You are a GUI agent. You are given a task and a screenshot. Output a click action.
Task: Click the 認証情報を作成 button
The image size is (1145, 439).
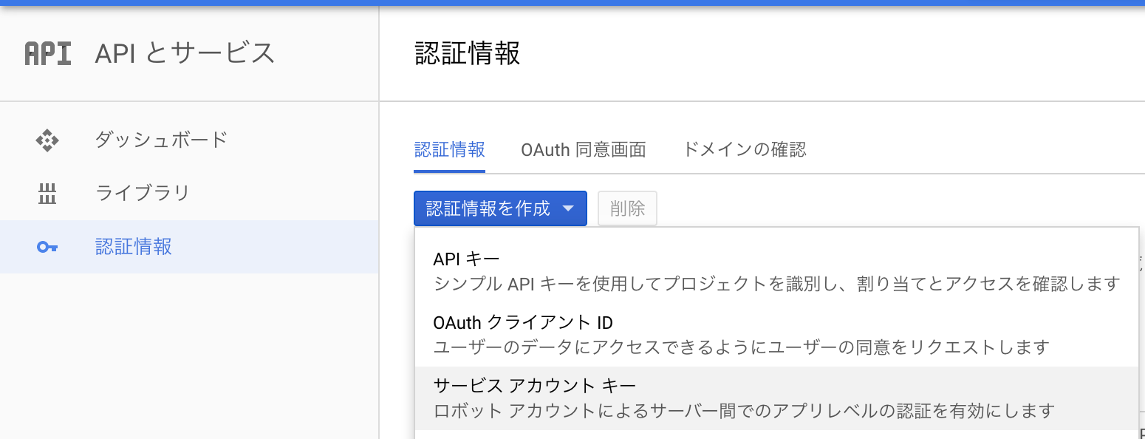tap(500, 208)
